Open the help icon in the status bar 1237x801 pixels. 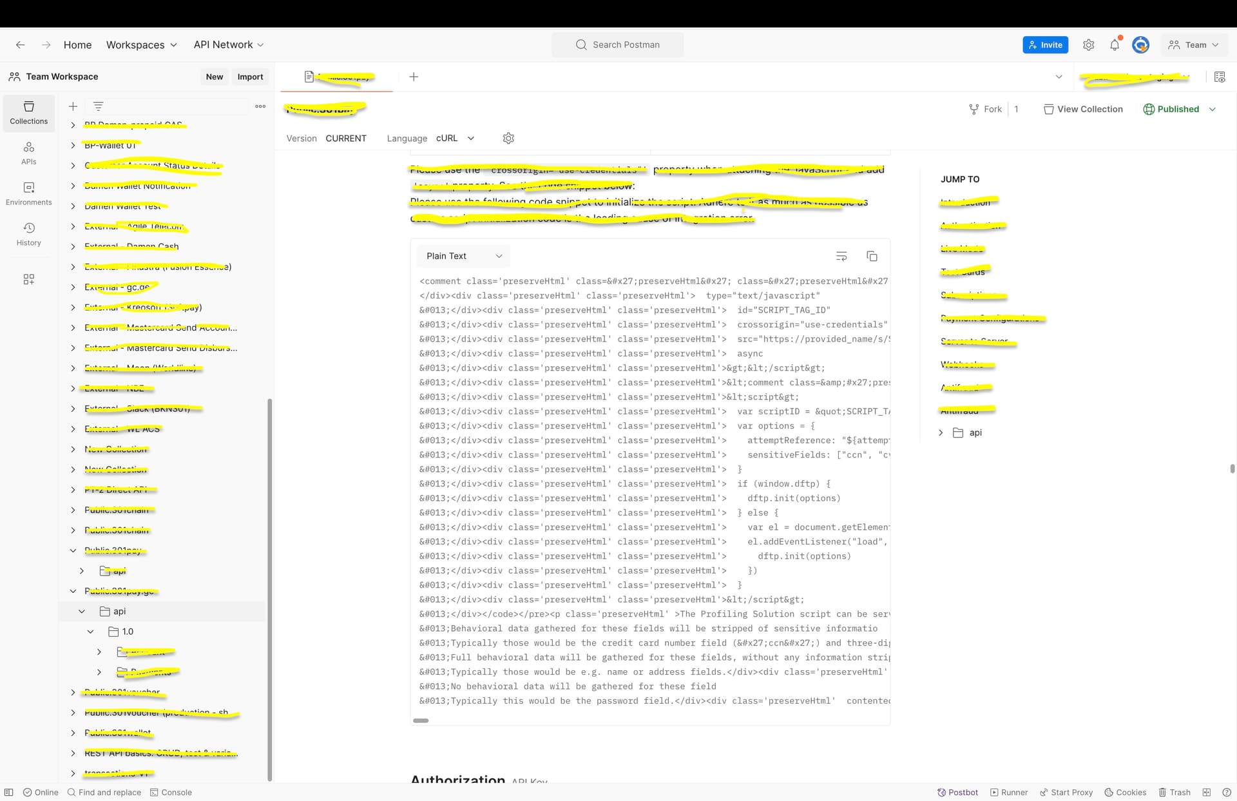[1227, 792]
